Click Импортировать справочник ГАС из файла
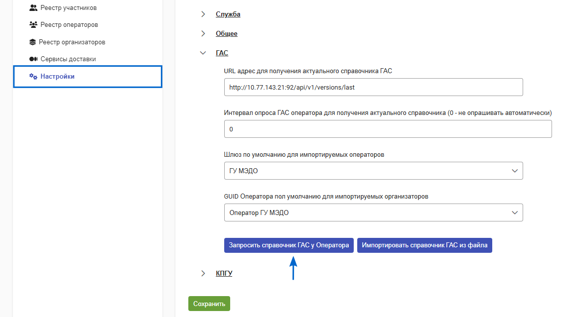 tap(424, 245)
